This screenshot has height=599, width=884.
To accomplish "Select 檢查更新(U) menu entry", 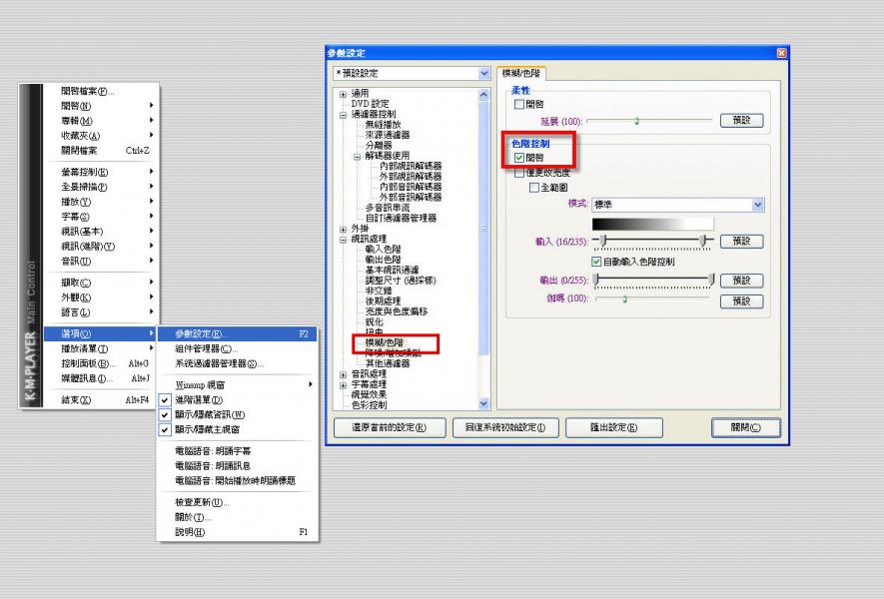I will [238, 502].
